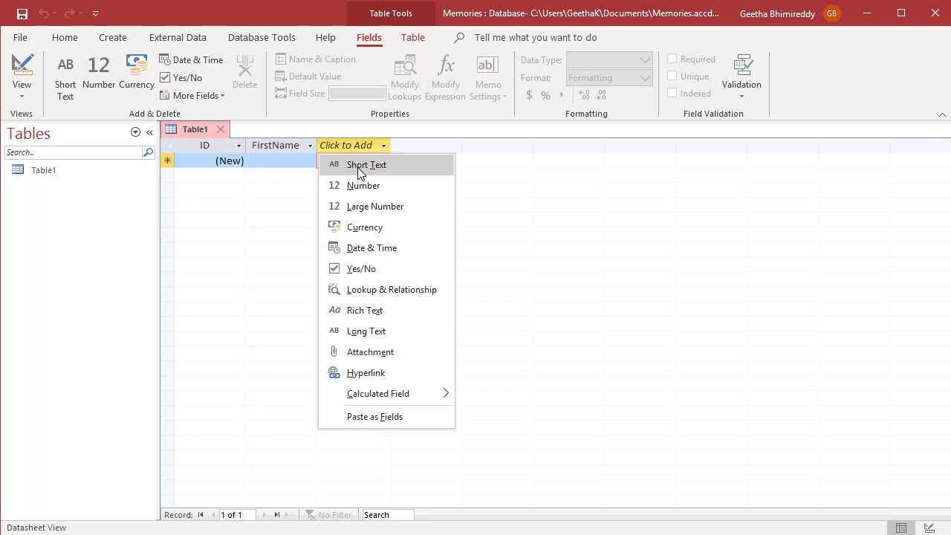Click the user avatar GB
951x535 pixels.
click(x=831, y=13)
